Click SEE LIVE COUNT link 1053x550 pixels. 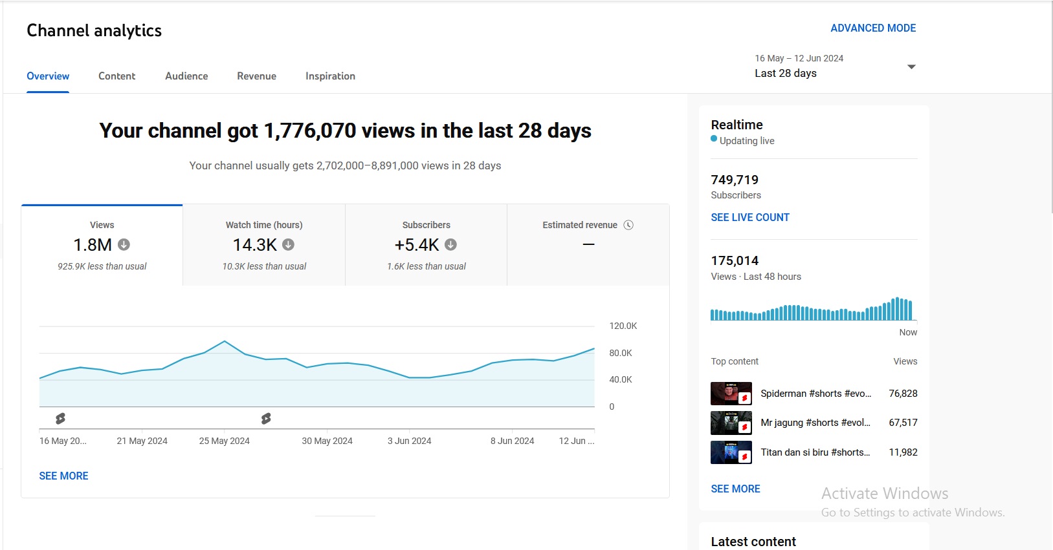coord(750,218)
